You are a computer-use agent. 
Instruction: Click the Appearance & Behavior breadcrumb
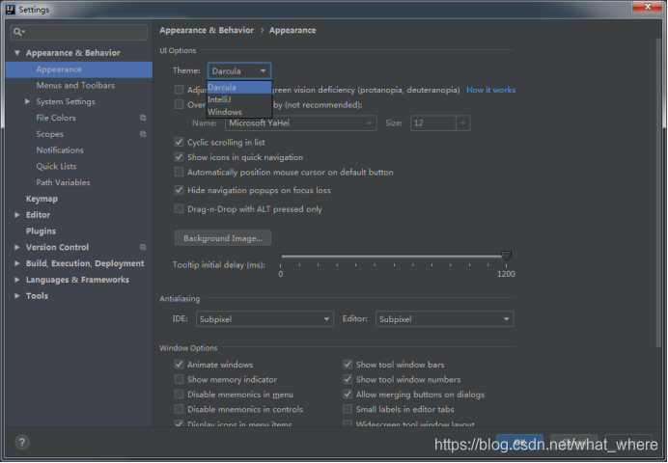coord(207,30)
